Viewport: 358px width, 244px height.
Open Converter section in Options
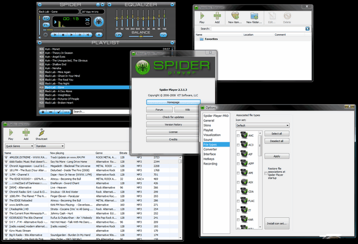pyautogui.click(x=210, y=149)
